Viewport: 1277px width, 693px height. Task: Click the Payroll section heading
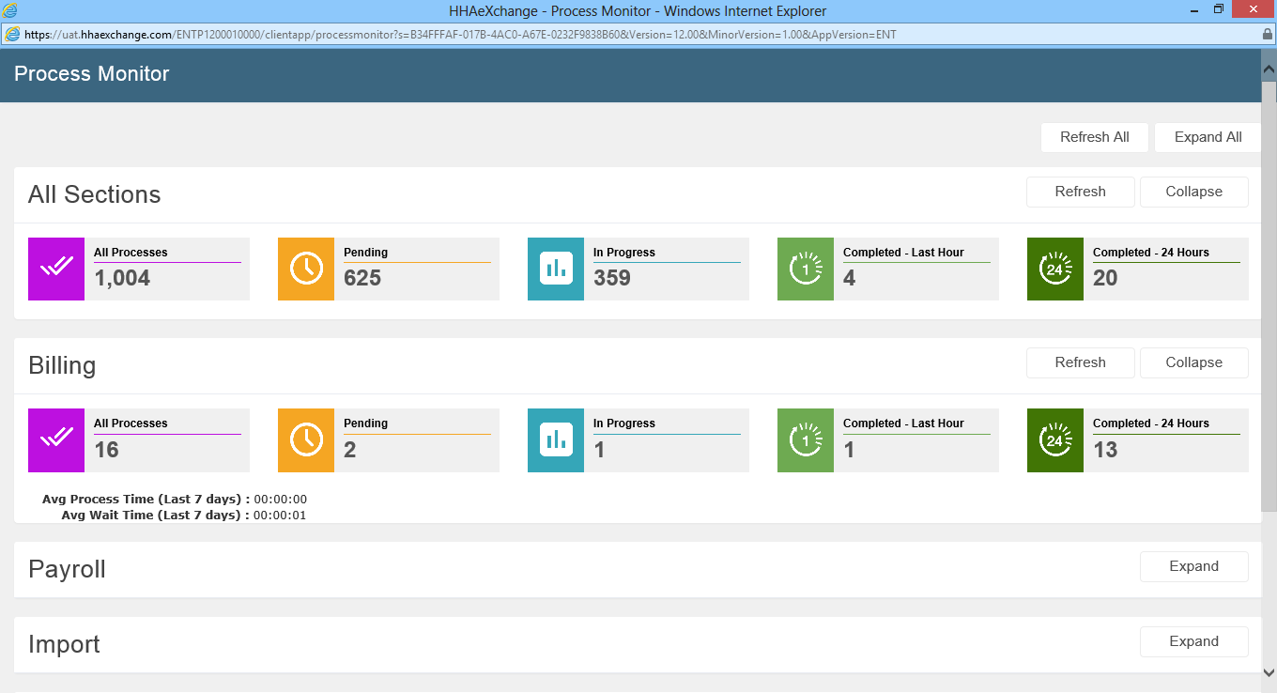click(x=67, y=569)
